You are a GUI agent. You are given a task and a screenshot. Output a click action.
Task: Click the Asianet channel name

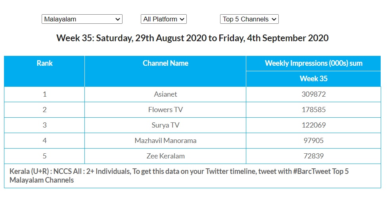(x=165, y=94)
